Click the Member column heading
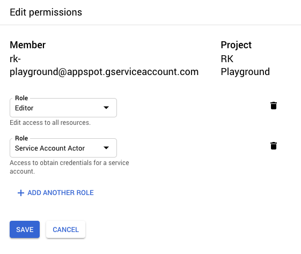The width and height of the screenshot is (301, 254). tap(28, 45)
